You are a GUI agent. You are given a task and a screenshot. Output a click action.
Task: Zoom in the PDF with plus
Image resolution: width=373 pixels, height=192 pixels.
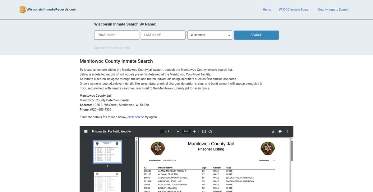pos(195,132)
